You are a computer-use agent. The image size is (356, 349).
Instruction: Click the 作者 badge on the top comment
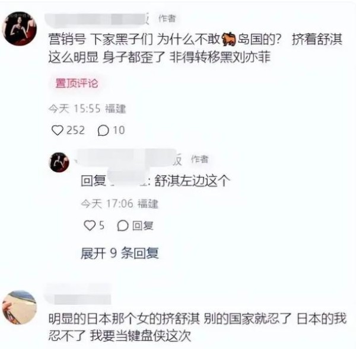click(x=167, y=18)
